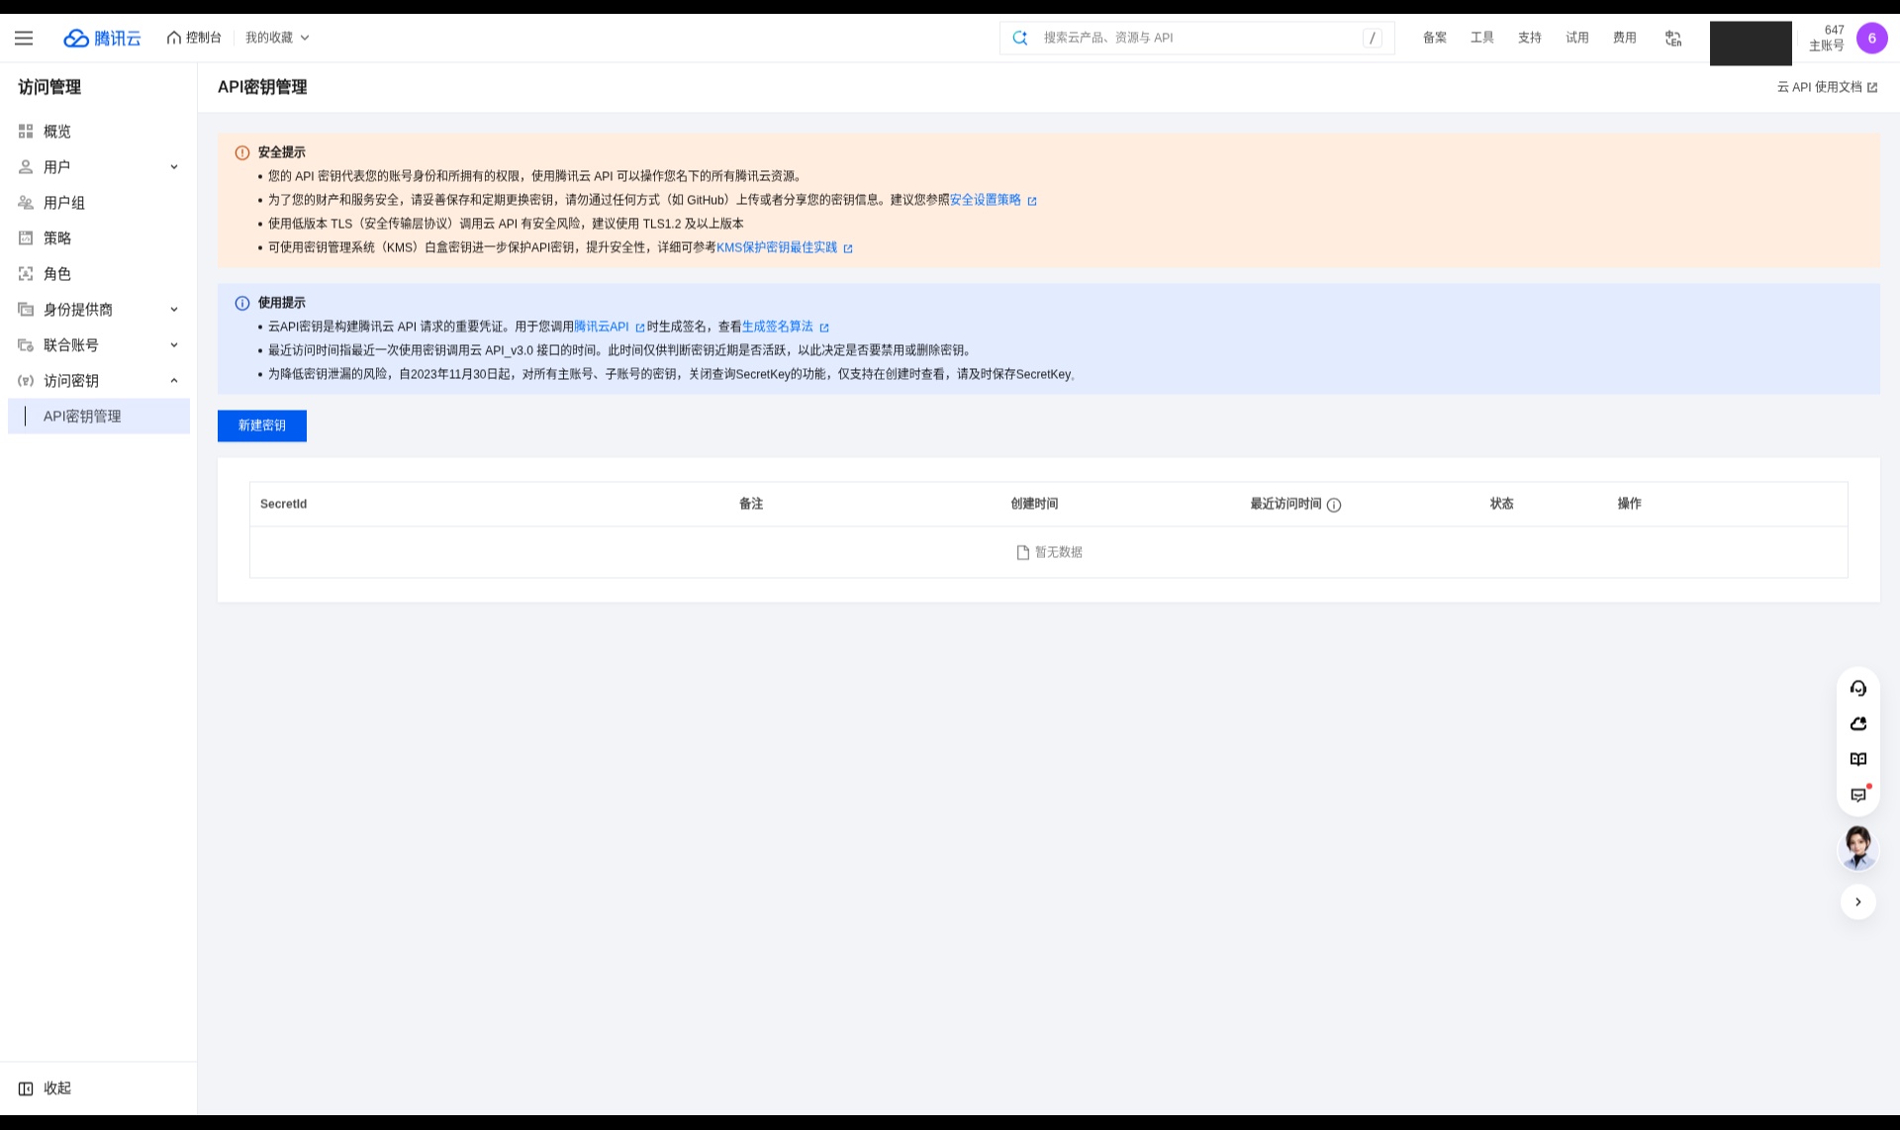Open 支持 in top navigation
This screenshot has width=1900, height=1130.
pyautogui.click(x=1530, y=38)
